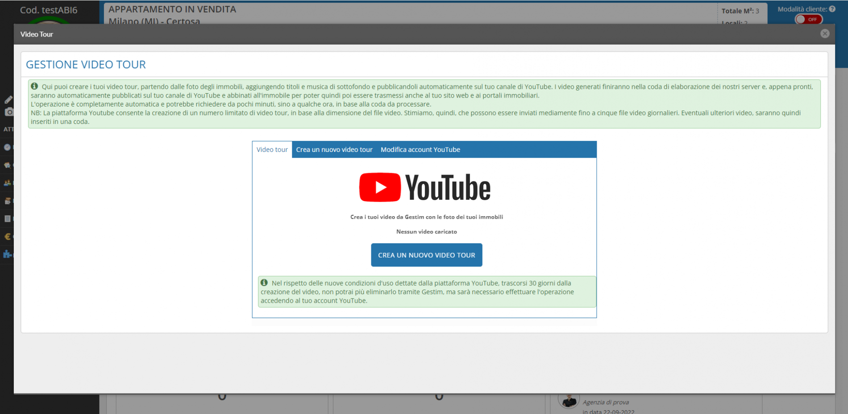848x414 pixels.
Task: Open the Crea un nuovo video tour tab
Action: point(334,150)
